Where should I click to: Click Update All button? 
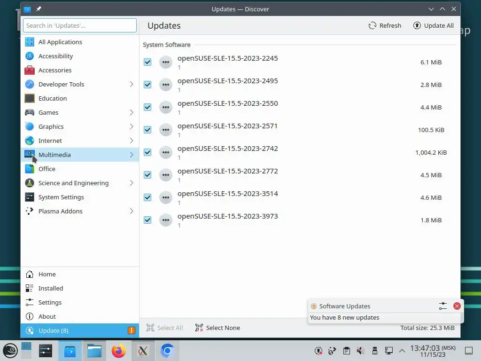point(434,26)
